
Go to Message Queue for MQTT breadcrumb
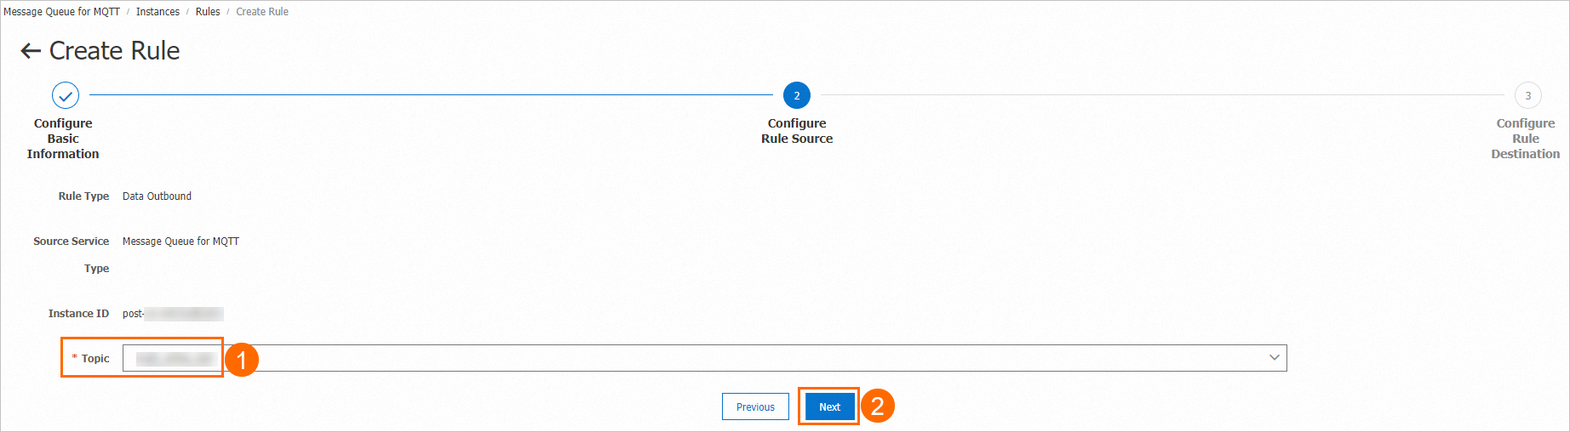[x=61, y=12]
